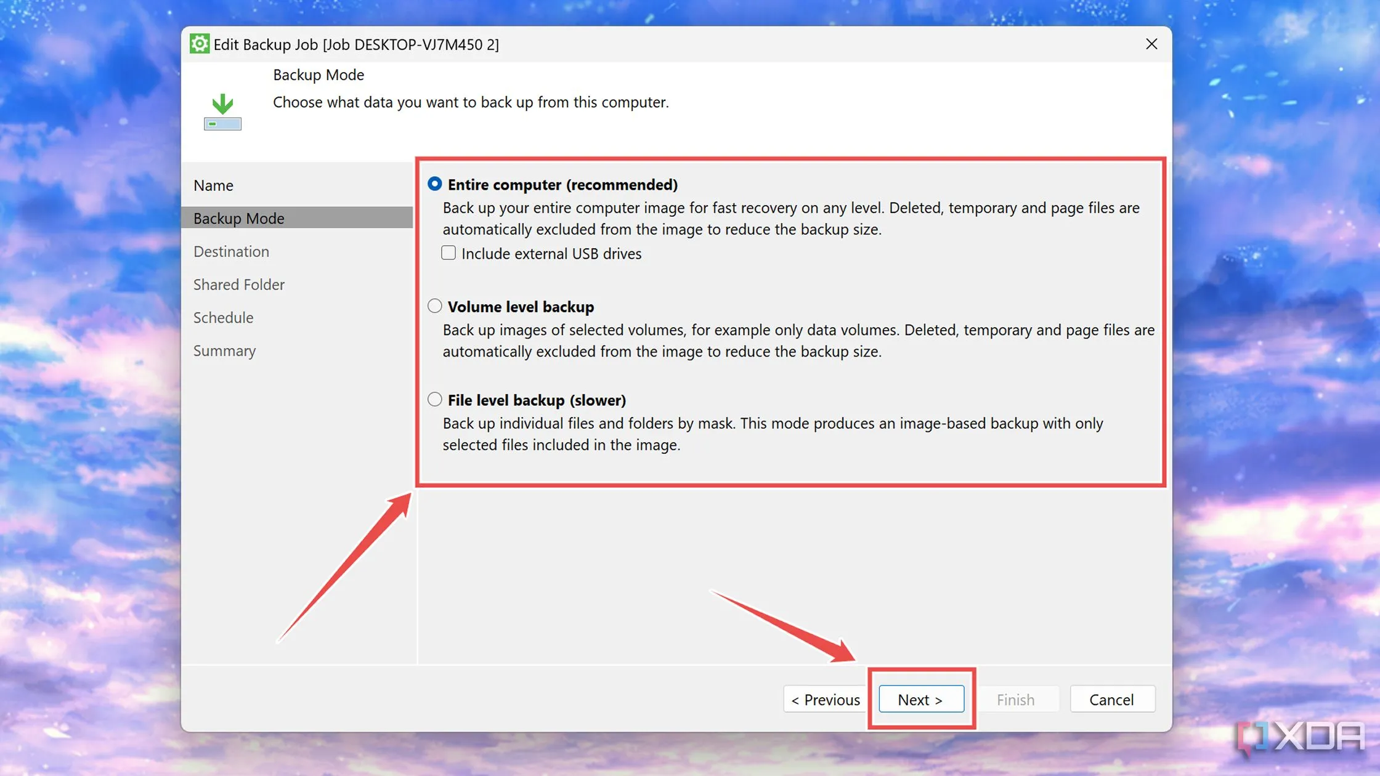Viewport: 1380px width, 776px height.
Task: Select Backup Mode step in sidebar
Action: [239, 218]
